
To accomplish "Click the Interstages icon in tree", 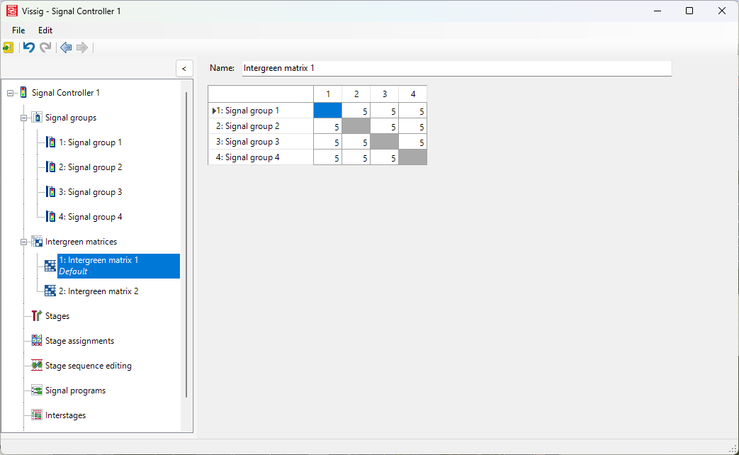I will coord(37,415).
